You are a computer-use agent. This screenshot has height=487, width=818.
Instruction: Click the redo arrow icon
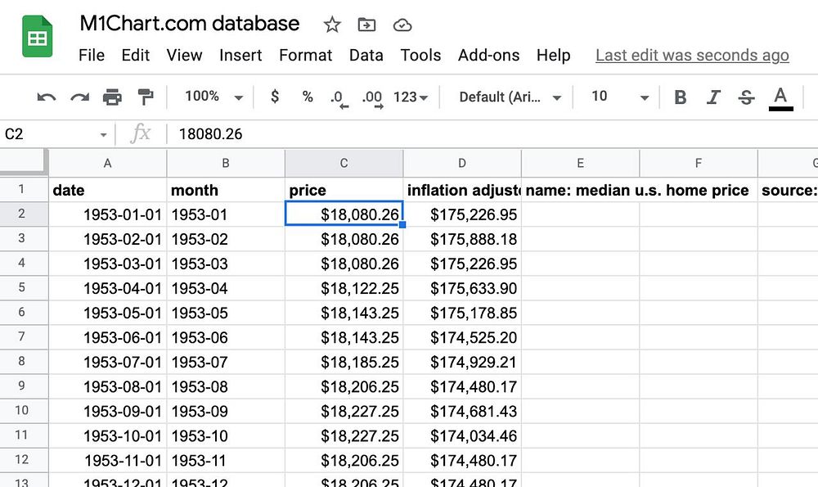click(79, 97)
